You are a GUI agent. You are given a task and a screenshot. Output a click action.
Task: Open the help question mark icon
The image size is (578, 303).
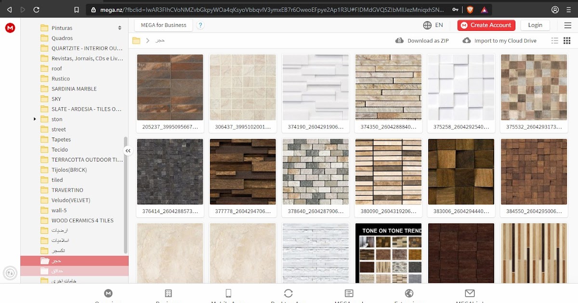[200, 25]
